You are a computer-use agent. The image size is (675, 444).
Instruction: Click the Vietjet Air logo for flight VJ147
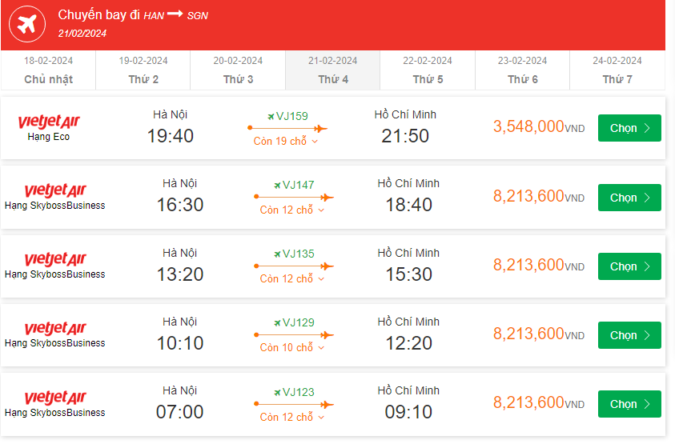pyautogui.click(x=54, y=190)
